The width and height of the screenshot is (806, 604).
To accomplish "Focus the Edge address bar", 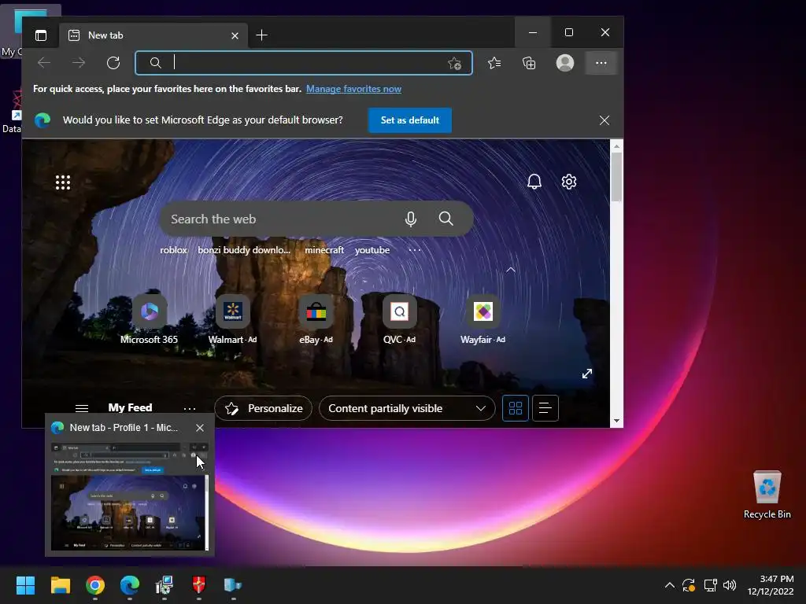I will [x=303, y=63].
